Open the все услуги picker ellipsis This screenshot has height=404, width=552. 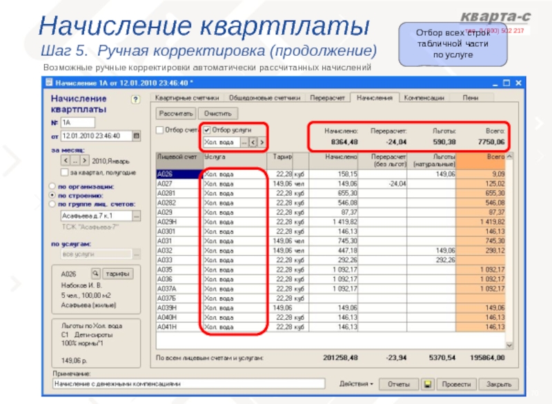tap(136, 254)
